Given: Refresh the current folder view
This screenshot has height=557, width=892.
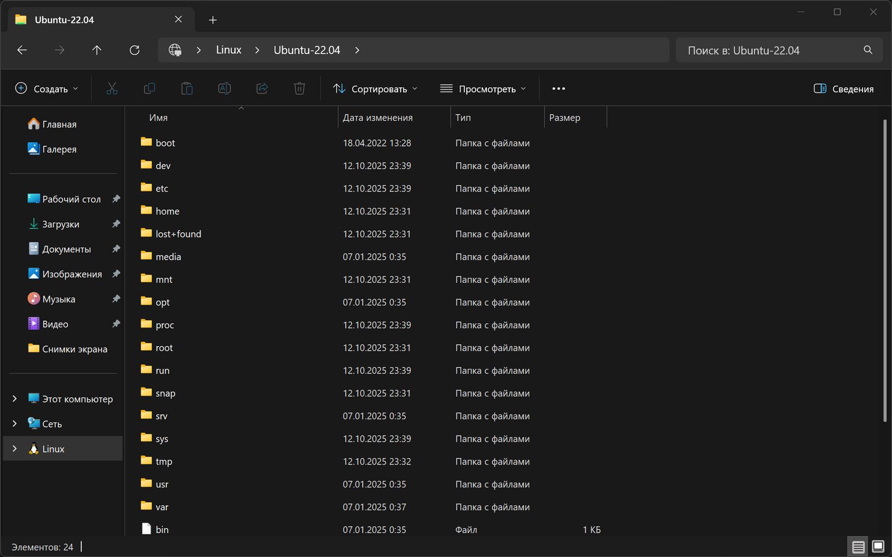Looking at the screenshot, I should click(134, 50).
